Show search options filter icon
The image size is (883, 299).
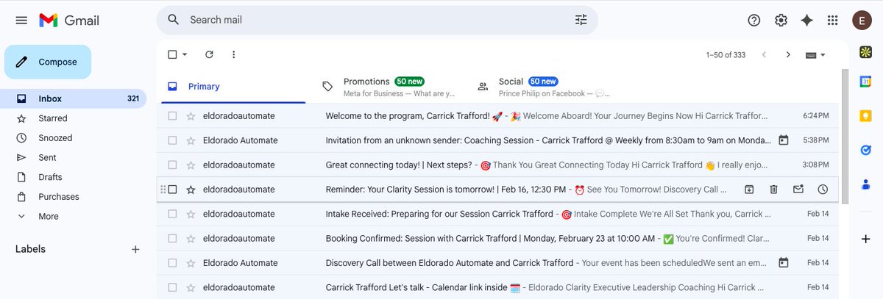tap(581, 20)
